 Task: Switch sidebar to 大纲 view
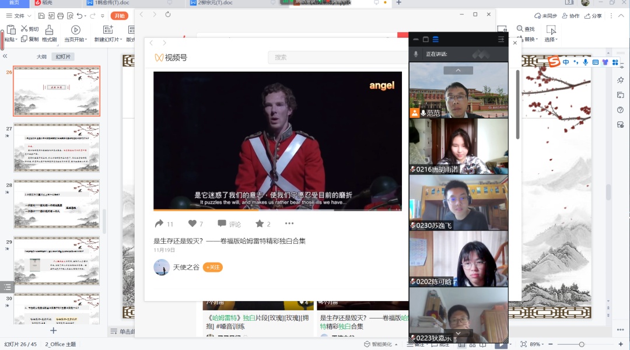[41, 57]
